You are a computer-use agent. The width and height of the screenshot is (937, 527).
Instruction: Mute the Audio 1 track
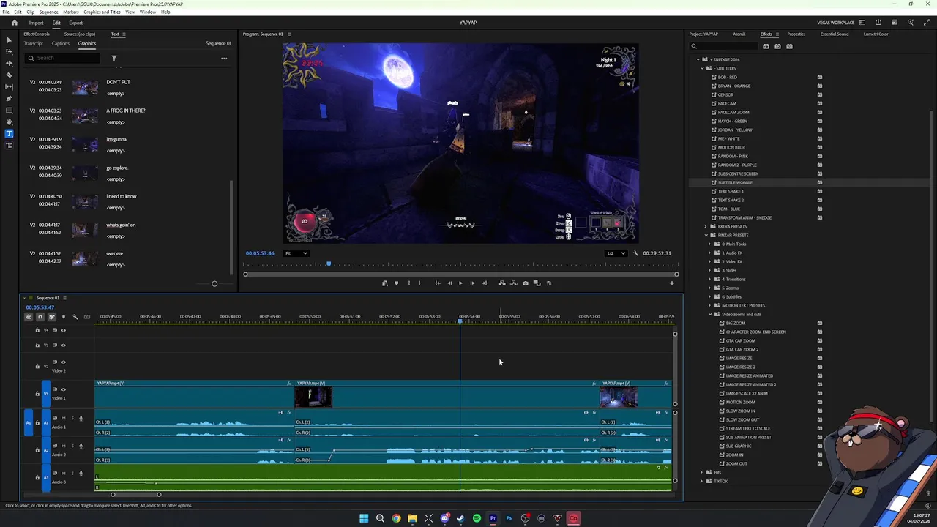tap(63, 418)
